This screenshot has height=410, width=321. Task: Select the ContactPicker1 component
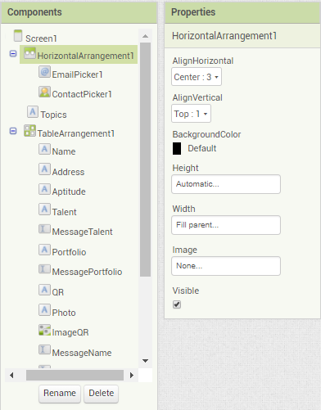pos(82,94)
